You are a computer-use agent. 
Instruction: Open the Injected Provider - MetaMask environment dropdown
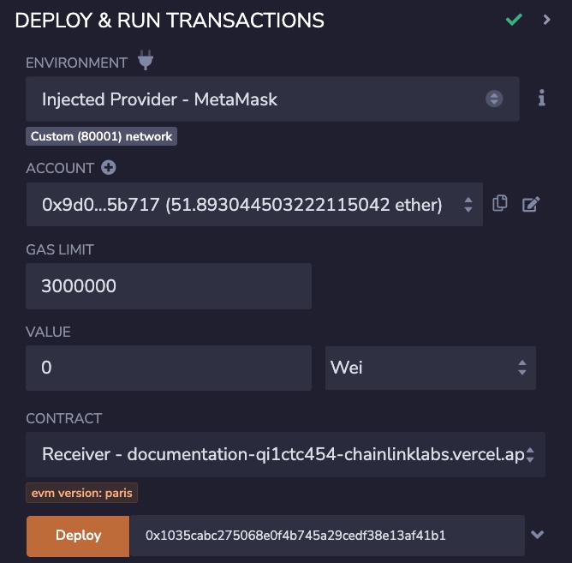272,99
